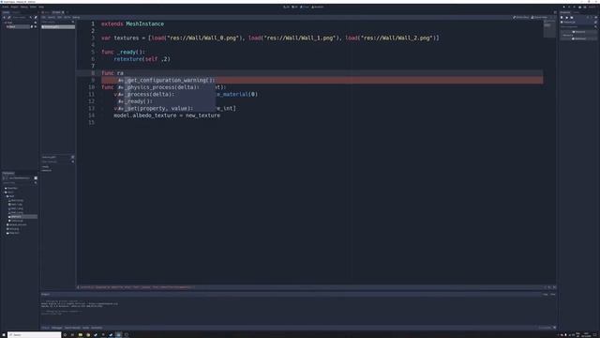The width and height of the screenshot is (600, 338).
Task: Open the script editor Edit menu
Action: 59,17
